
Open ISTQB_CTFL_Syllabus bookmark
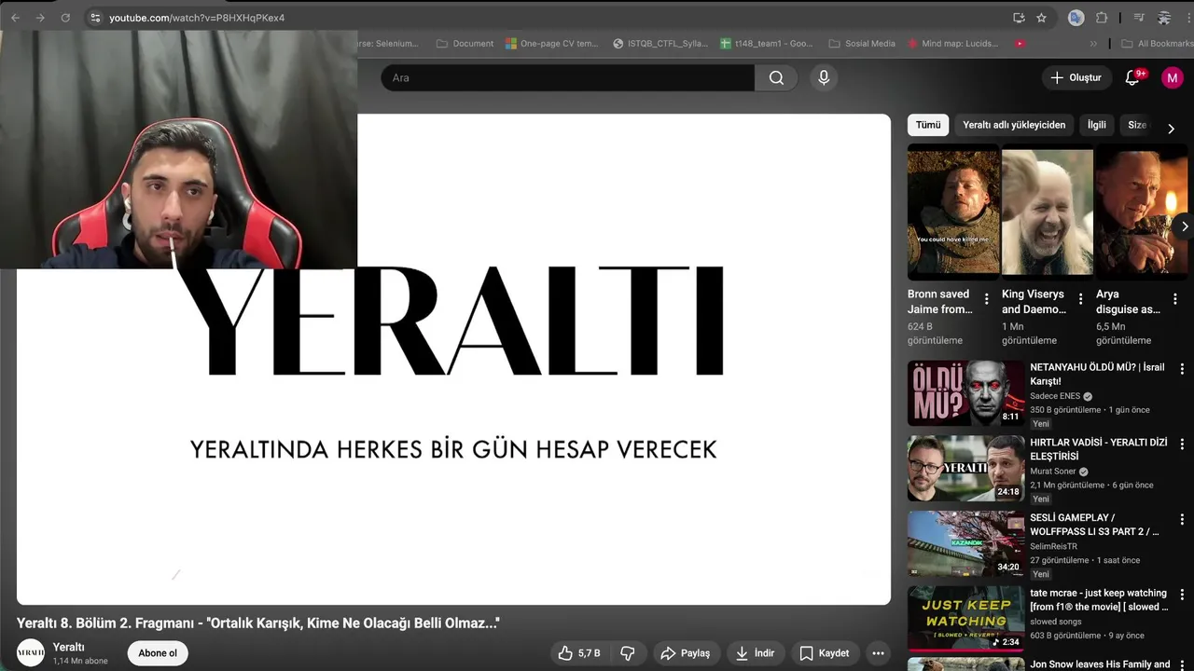click(x=660, y=43)
